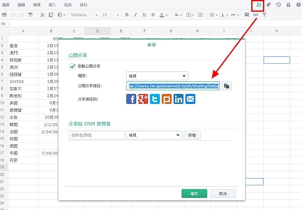302x210 pixels.
Task: Open Verdana font family dropdown
Action: [84, 15]
